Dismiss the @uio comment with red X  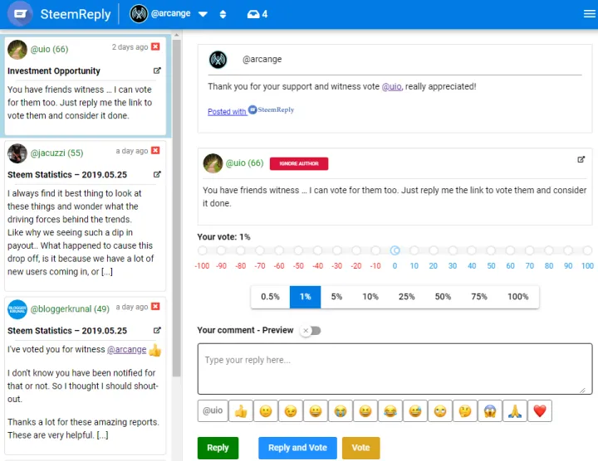(x=155, y=46)
